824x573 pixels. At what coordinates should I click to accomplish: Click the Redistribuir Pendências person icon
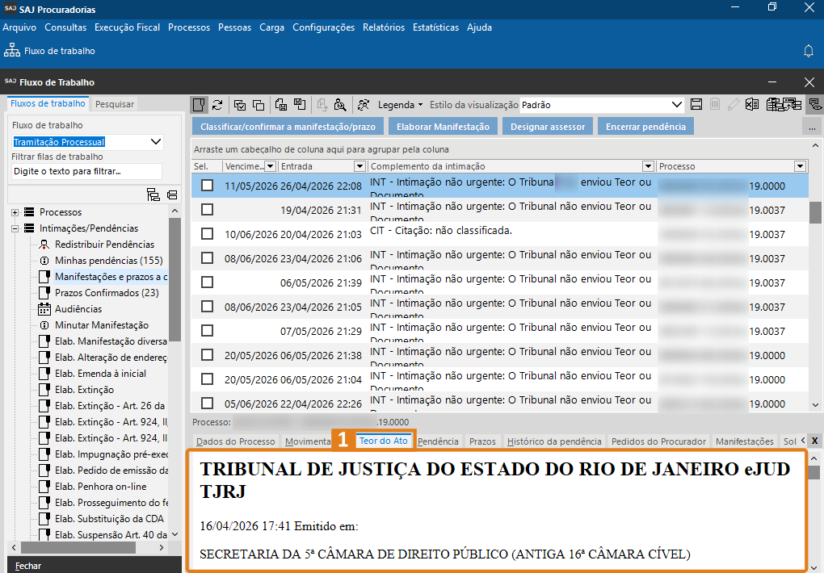[44, 245]
